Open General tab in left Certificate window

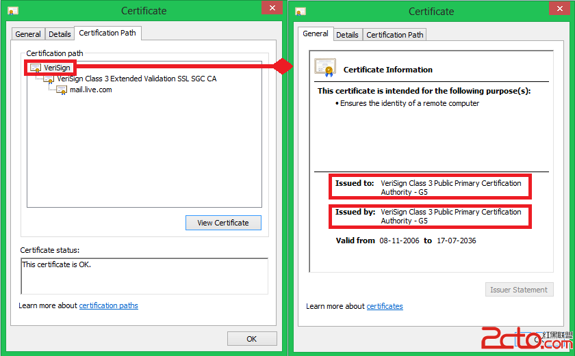[x=28, y=34]
